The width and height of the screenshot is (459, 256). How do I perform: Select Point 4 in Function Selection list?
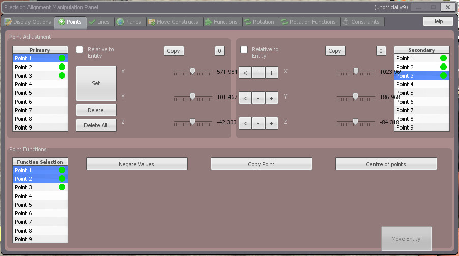[40, 196]
